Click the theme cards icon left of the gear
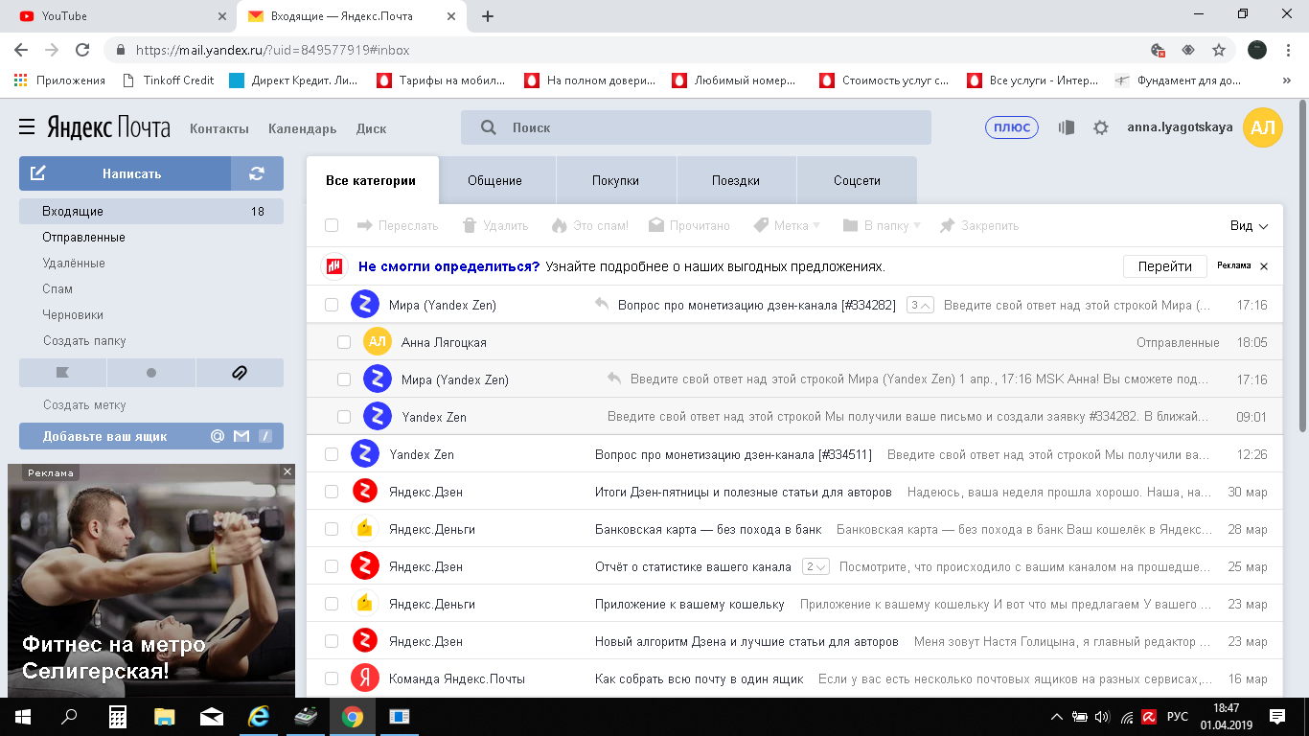The height and width of the screenshot is (736, 1309). 1066,127
